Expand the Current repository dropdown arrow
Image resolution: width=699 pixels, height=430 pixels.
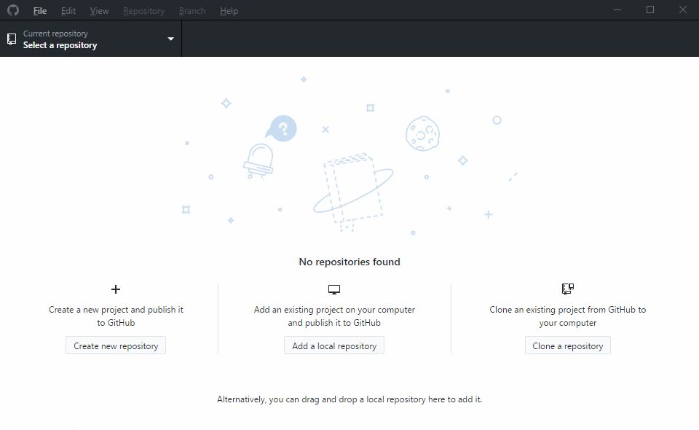(x=170, y=39)
